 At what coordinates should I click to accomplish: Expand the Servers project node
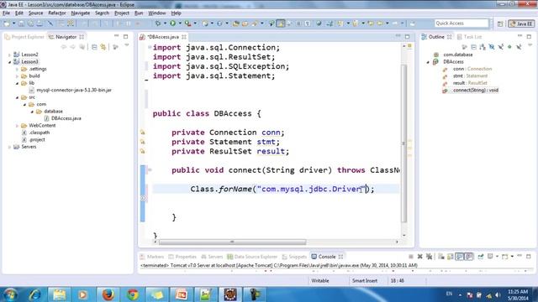pyautogui.click(x=9, y=147)
